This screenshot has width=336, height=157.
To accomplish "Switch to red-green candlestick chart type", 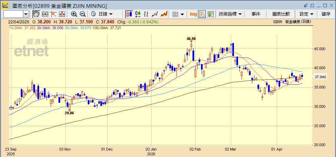I will tap(138, 14).
